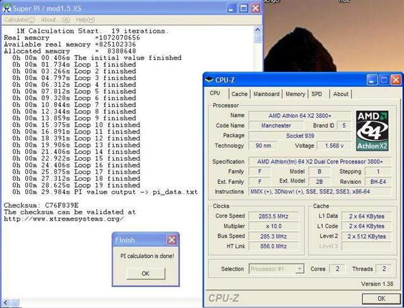Click the Multiplier value x 10.0
This screenshot has height=308, width=404.
(273, 226)
